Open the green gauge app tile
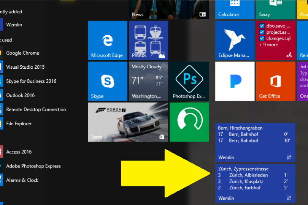This screenshot has height=205, width=308. [189, 122]
